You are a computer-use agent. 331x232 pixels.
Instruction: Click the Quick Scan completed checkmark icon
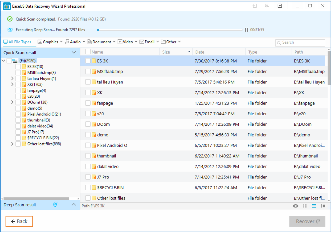[x=10, y=19]
